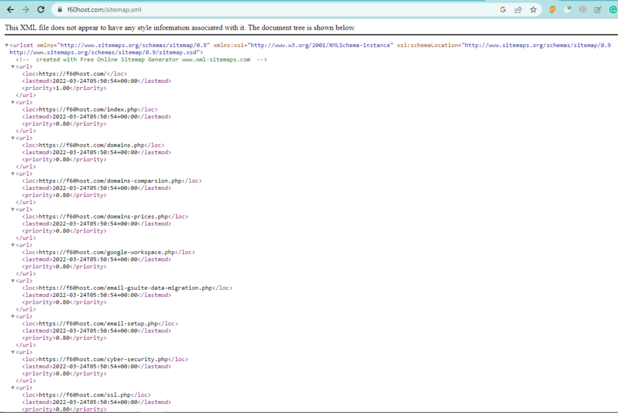Click the email-gsuite-data-migration.php loc line
The image size is (618, 413).
127,288
